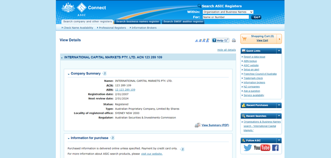Click the Information for purchase help icon
331x158 pixels.
[x=112, y=138]
